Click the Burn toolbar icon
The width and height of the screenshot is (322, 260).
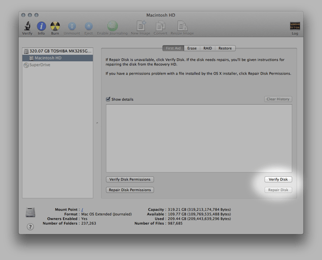(55, 28)
